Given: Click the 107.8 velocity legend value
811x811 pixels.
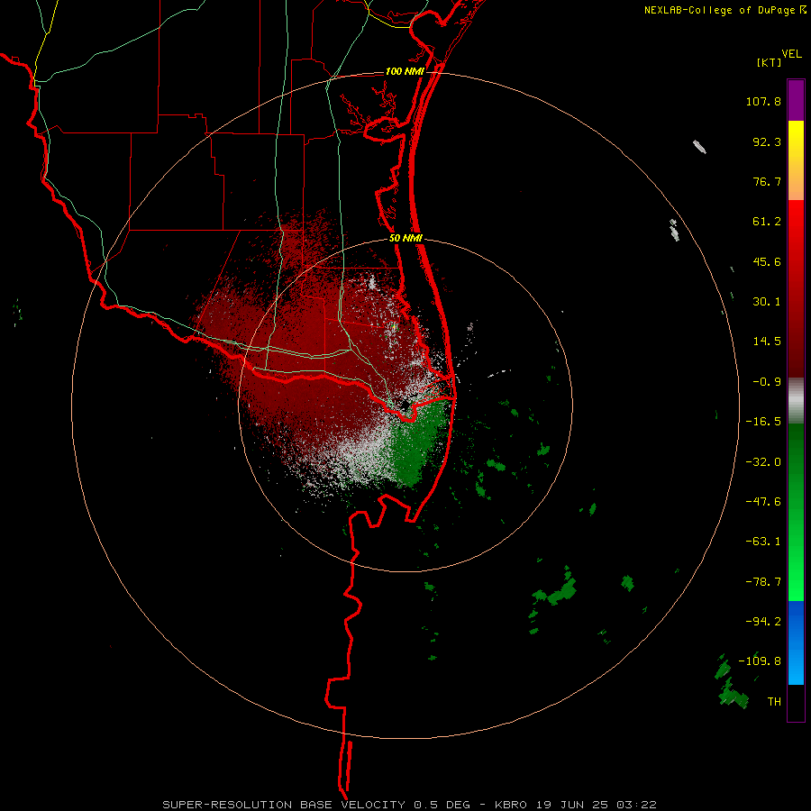Looking at the screenshot, I should pos(763,101).
